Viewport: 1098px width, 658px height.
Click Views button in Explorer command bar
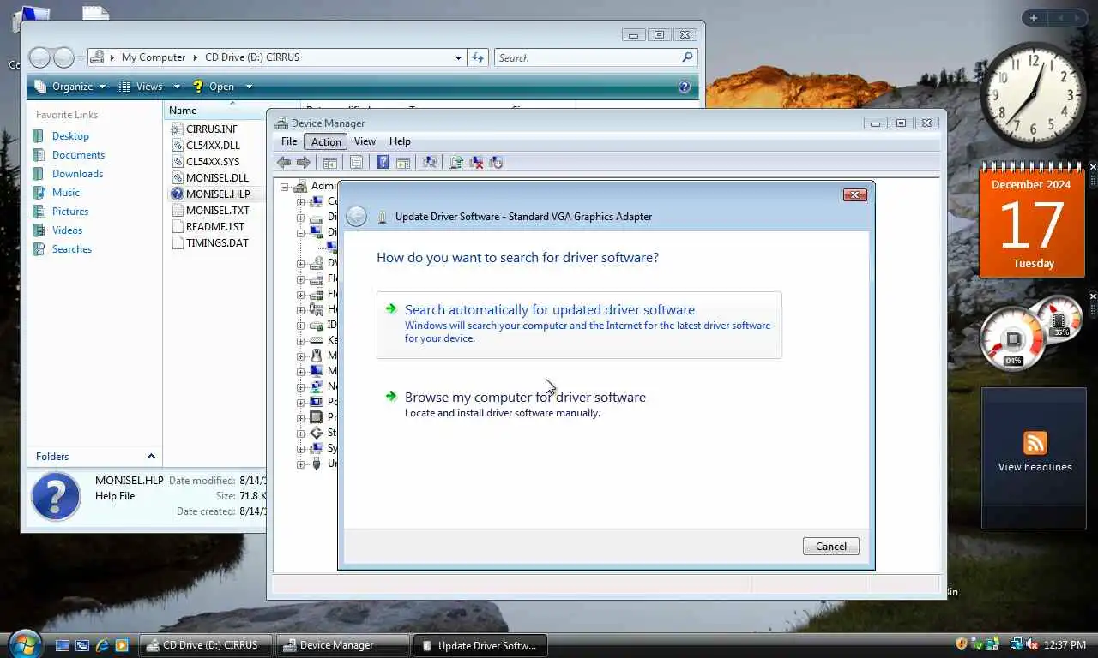point(142,87)
